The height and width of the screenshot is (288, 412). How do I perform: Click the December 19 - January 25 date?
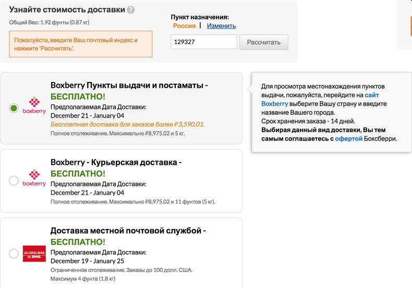click(87, 261)
